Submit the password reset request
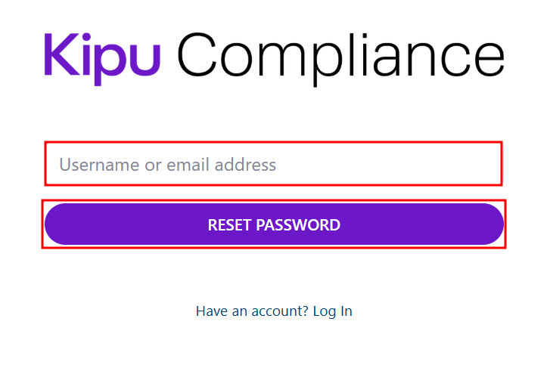This screenshot has height=368, width=547. pos(274,224)
